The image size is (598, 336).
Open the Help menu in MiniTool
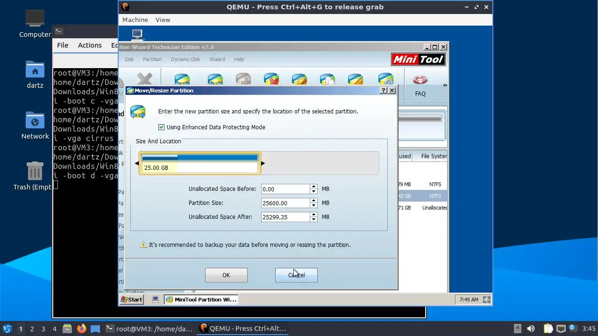point(239,59)
